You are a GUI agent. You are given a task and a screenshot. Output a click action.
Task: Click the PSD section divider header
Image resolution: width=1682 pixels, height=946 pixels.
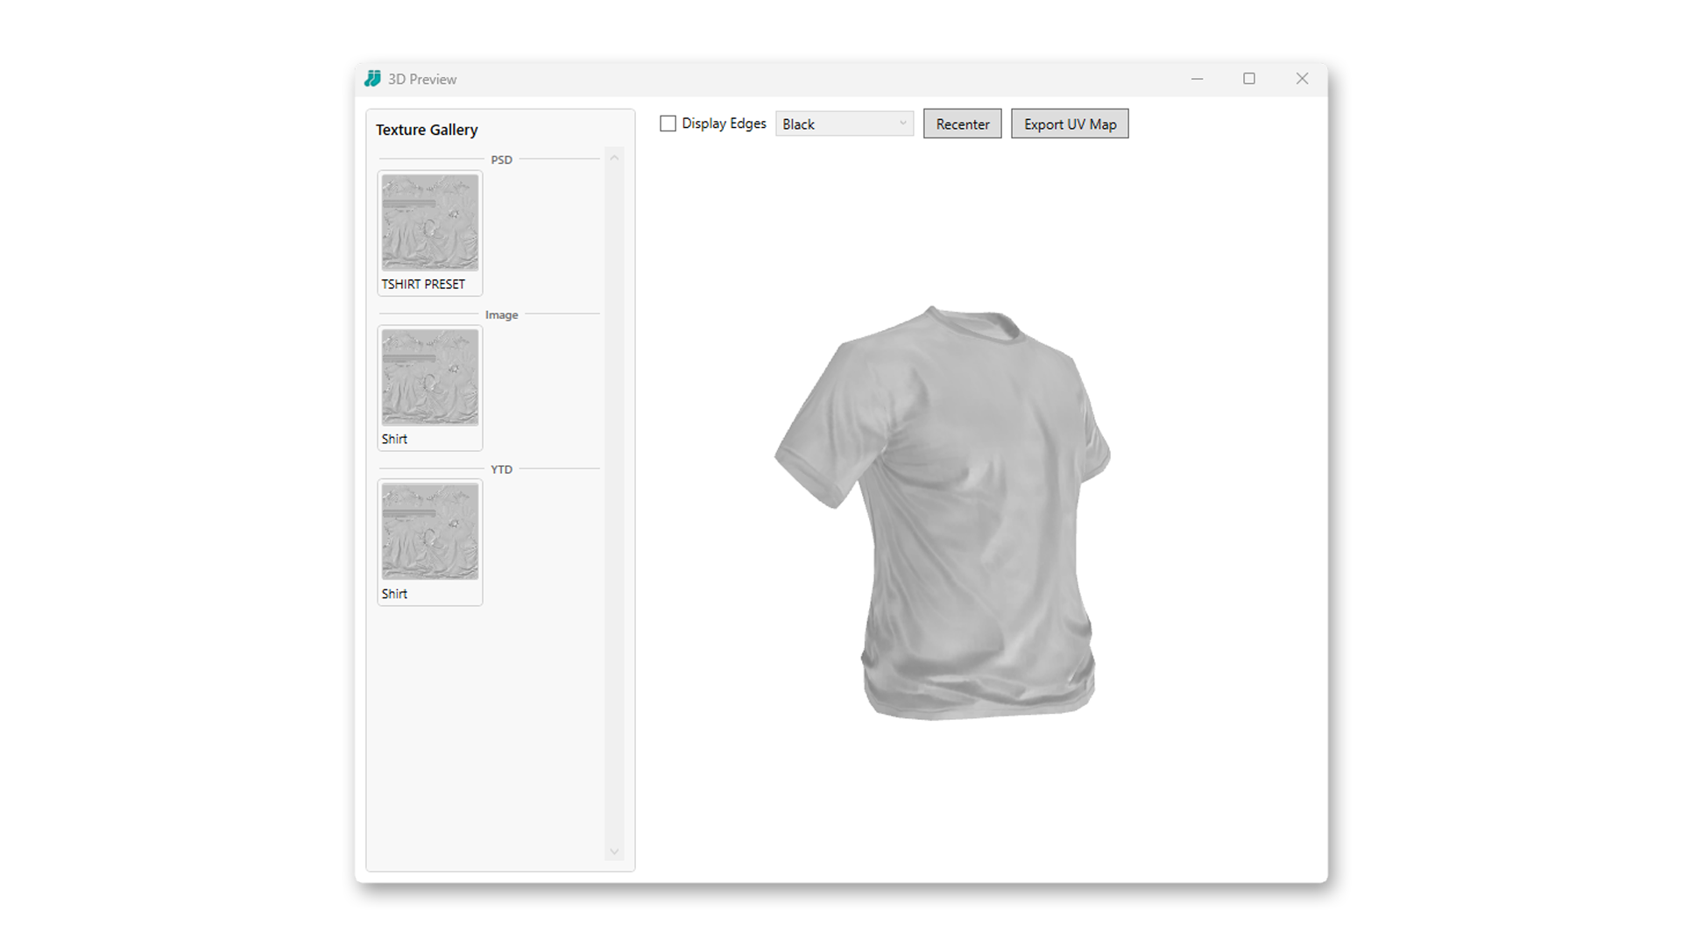pos(501,159)
